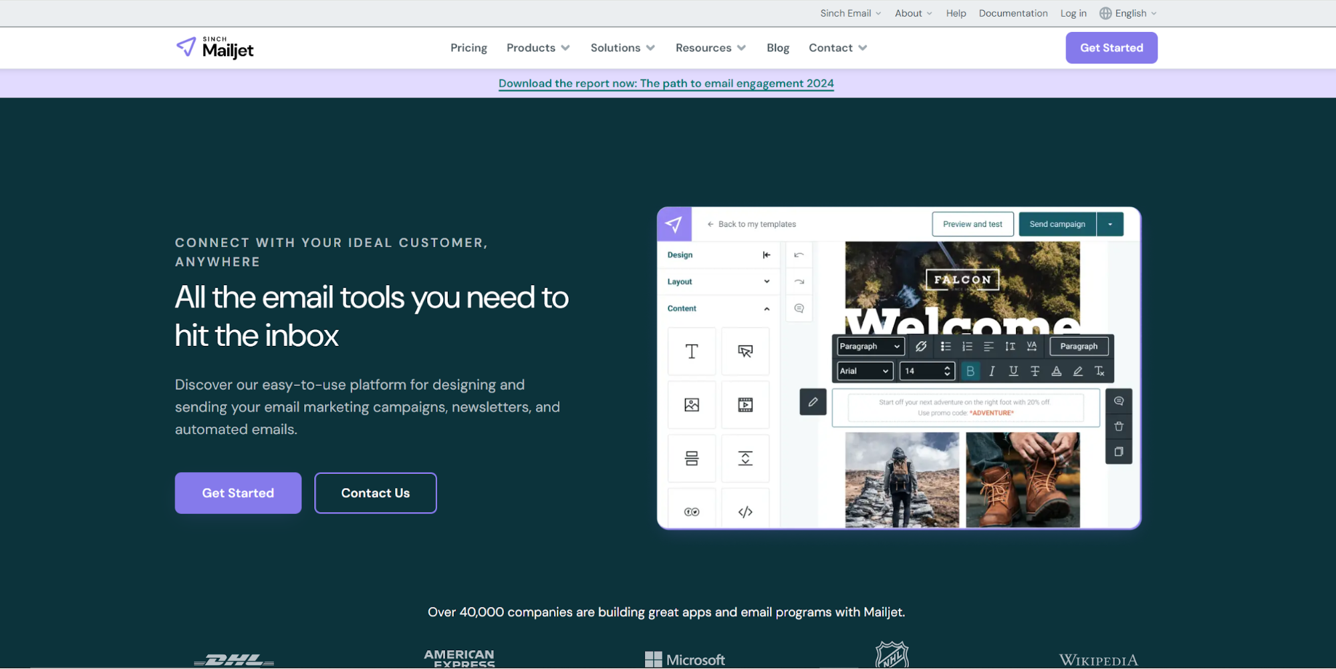This screenshot has width=1336, height=669.
Task: Click the promo code text block
Action: pyautogui.click(x=966, y=408)
